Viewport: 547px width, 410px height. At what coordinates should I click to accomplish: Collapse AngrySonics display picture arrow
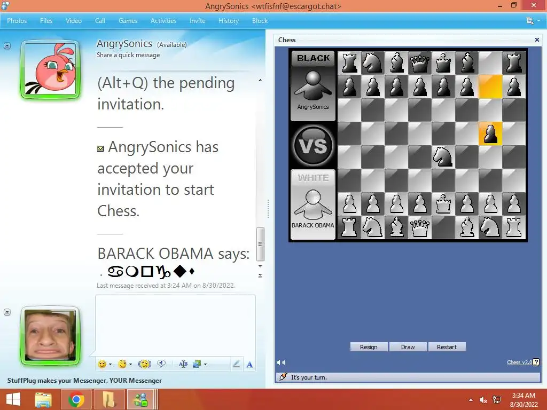[7, 46]
